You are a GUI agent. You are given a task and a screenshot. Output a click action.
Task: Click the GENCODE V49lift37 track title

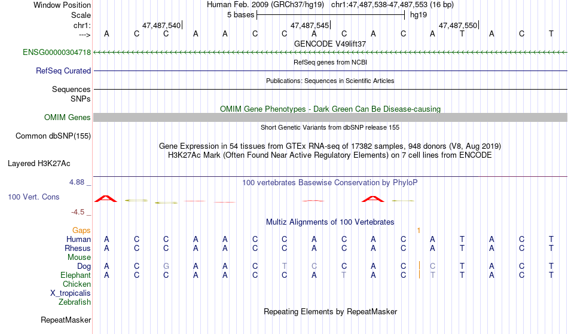pos(330,44)
